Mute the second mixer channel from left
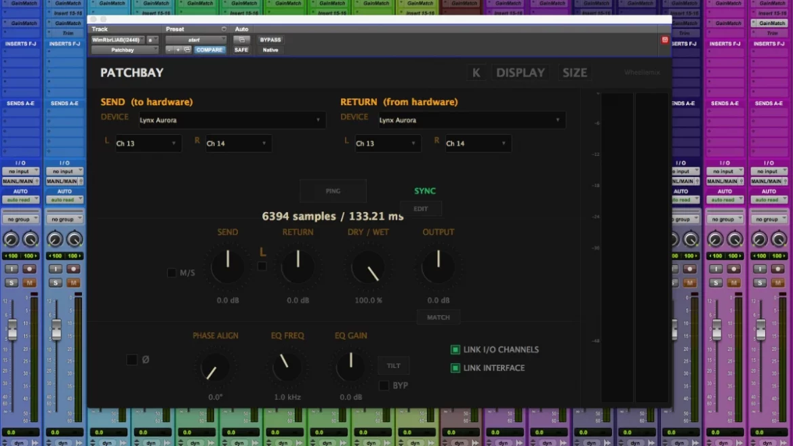 (x=73, y=283)
